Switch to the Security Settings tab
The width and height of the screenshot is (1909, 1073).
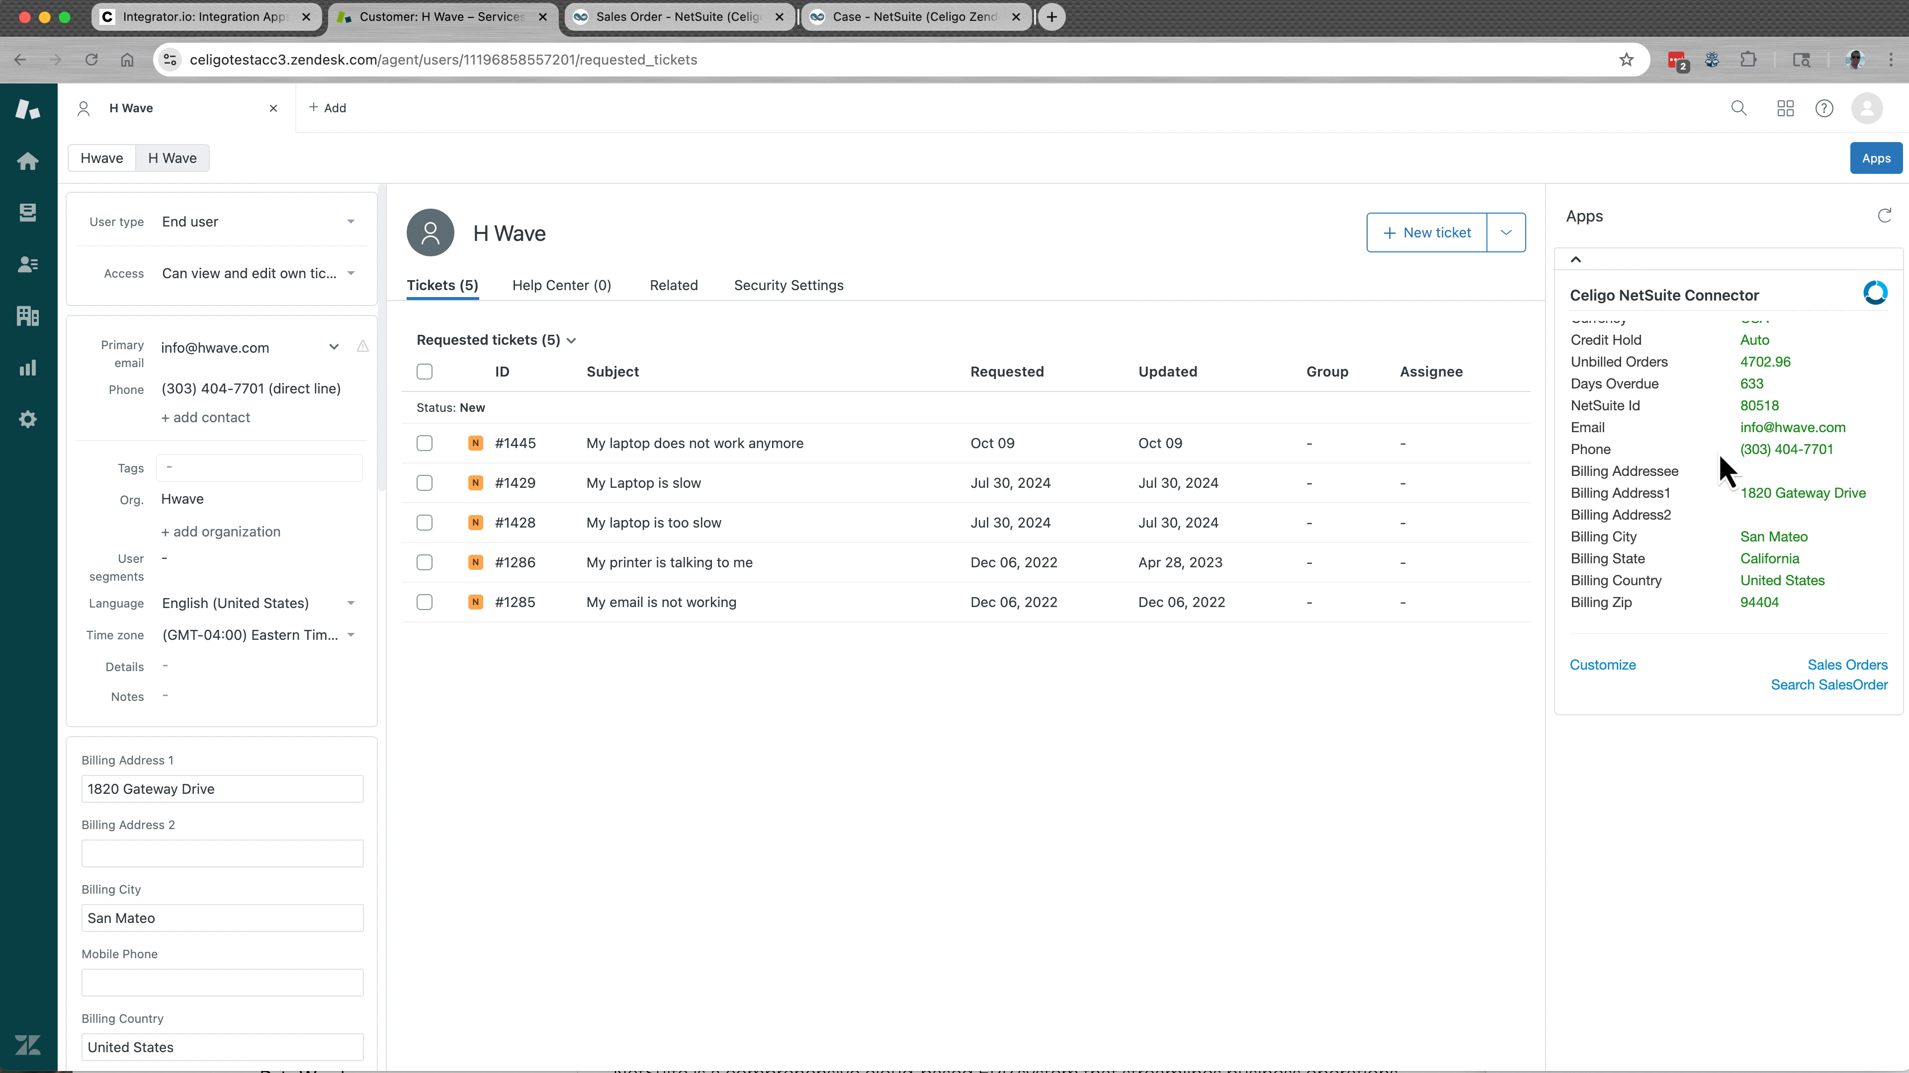pos(788,285)
